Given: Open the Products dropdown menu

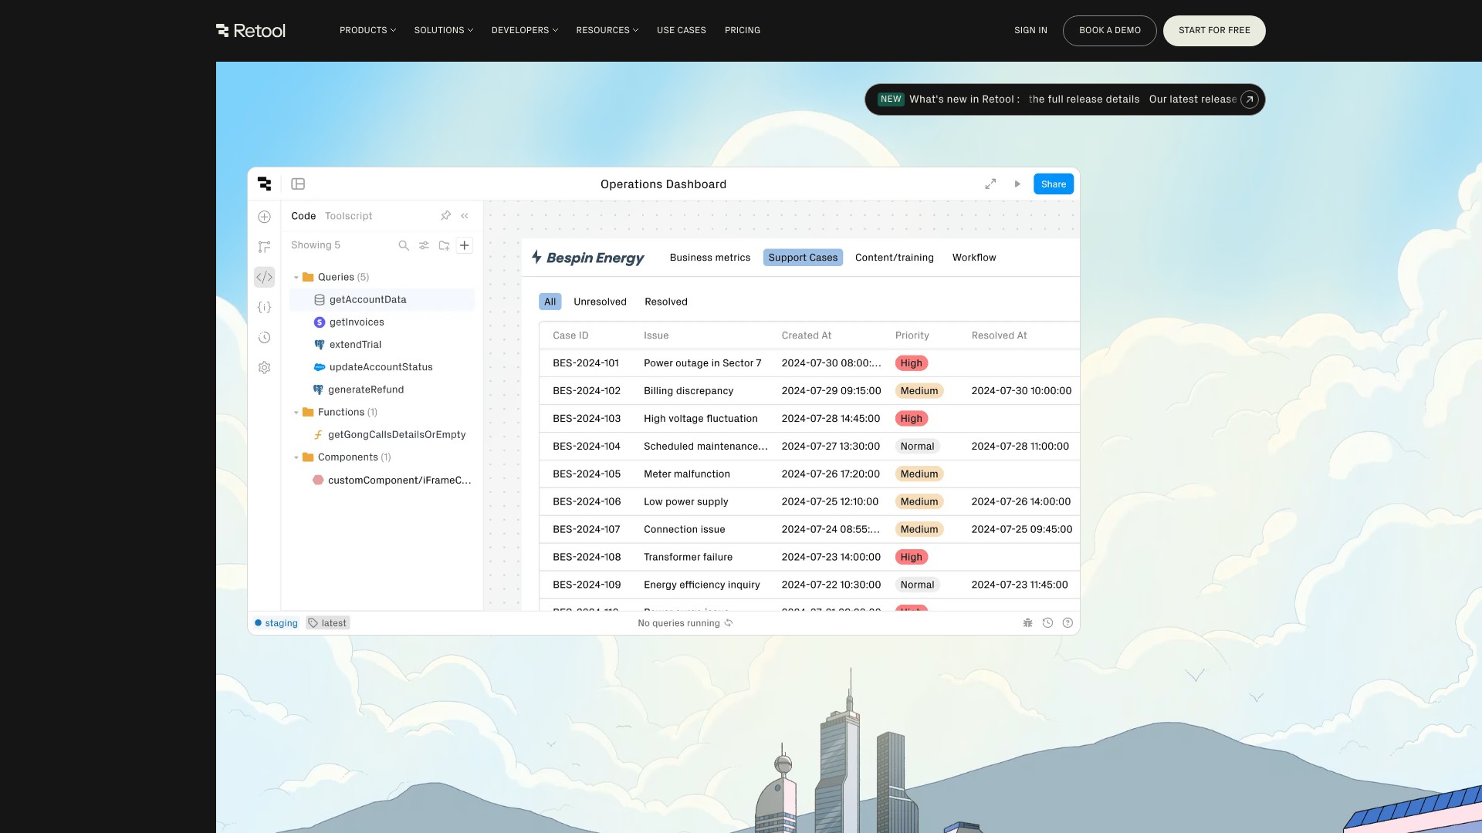Looking at the screenshot, I should click(367, 30).
